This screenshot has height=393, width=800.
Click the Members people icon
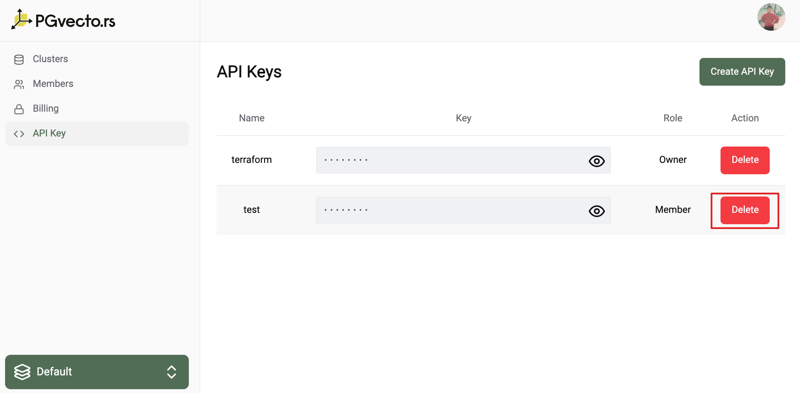pos(19,84)
